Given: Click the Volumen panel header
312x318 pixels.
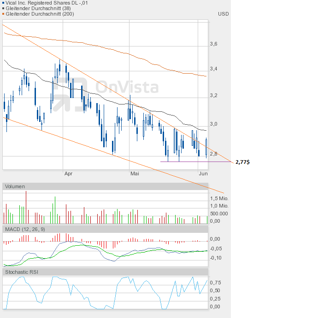Looking at the screenshot, I should 16,186.
